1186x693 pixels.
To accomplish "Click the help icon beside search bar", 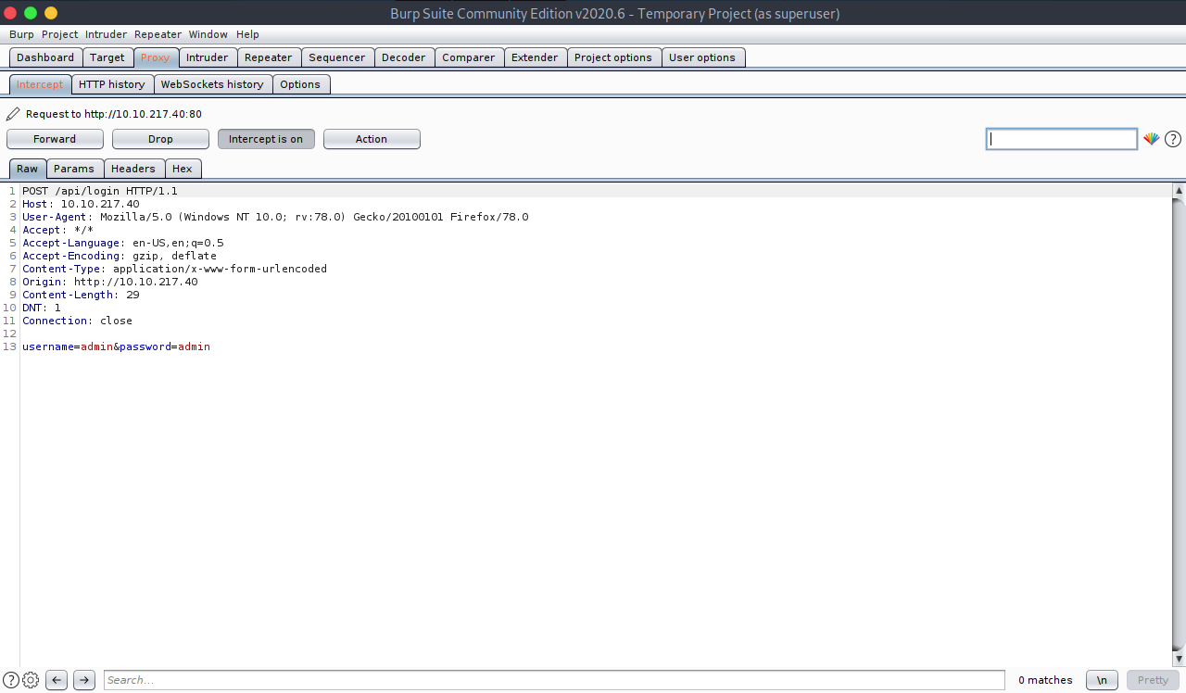I will point(10,680).
